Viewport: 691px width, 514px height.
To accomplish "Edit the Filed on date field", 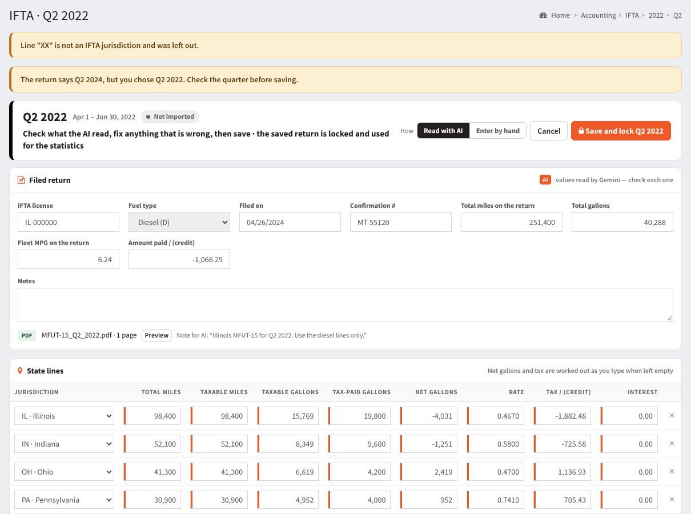I will click(290, 222).
